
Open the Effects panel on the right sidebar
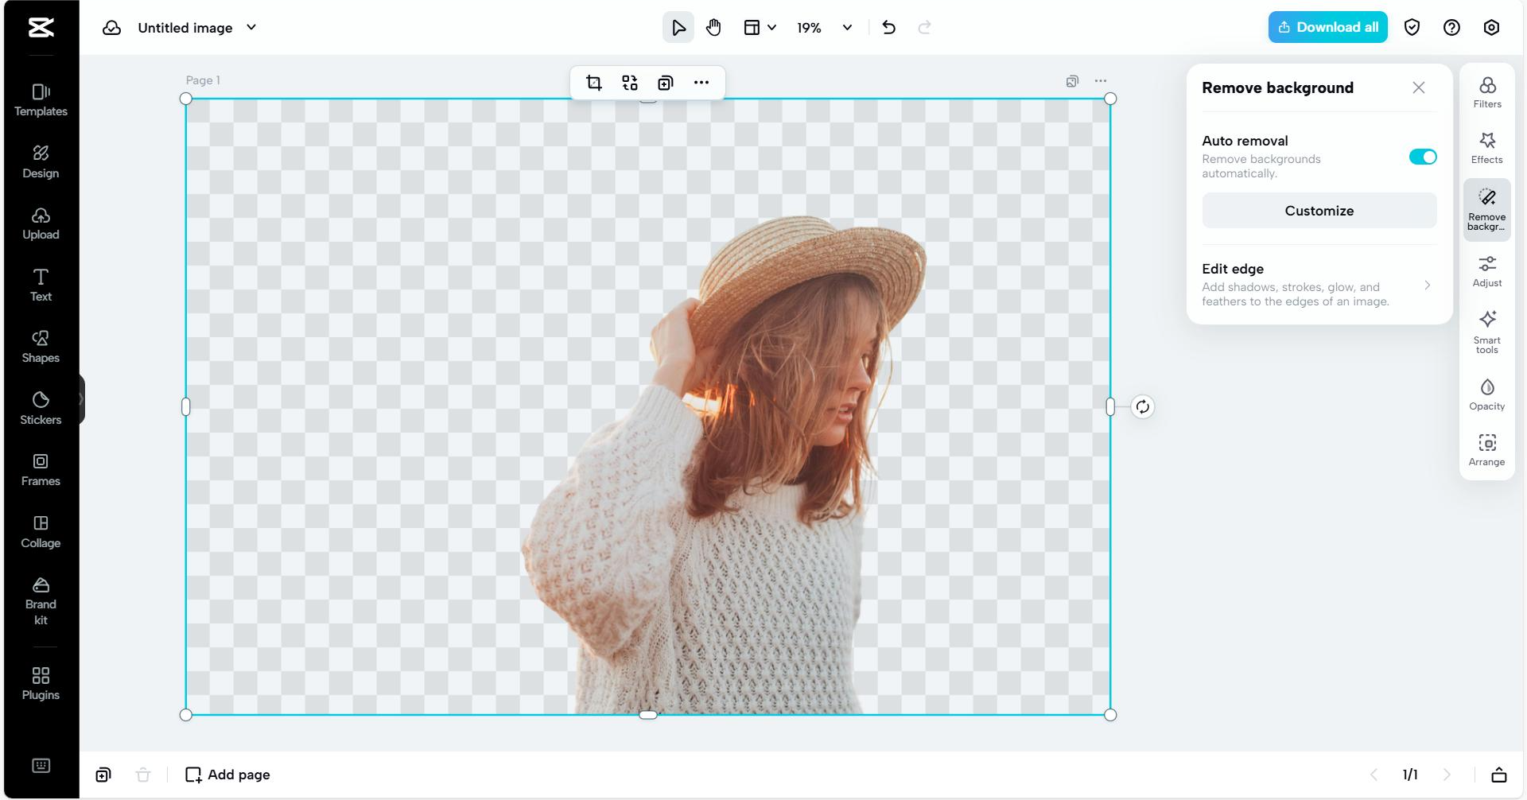(x=1487, y=147)
